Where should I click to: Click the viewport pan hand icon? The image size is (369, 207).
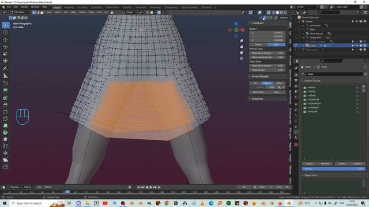point(242,47)
